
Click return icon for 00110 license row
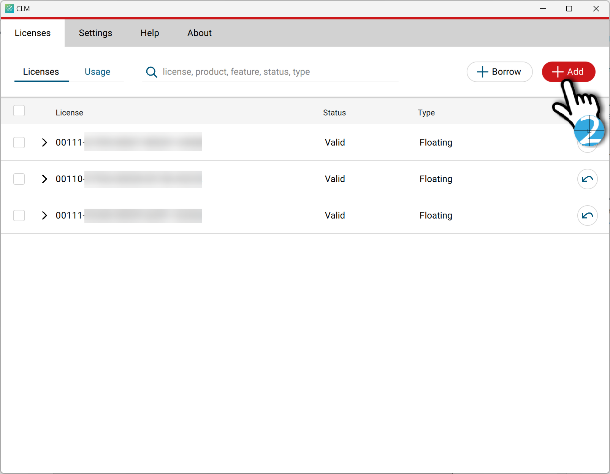(587, 179)
